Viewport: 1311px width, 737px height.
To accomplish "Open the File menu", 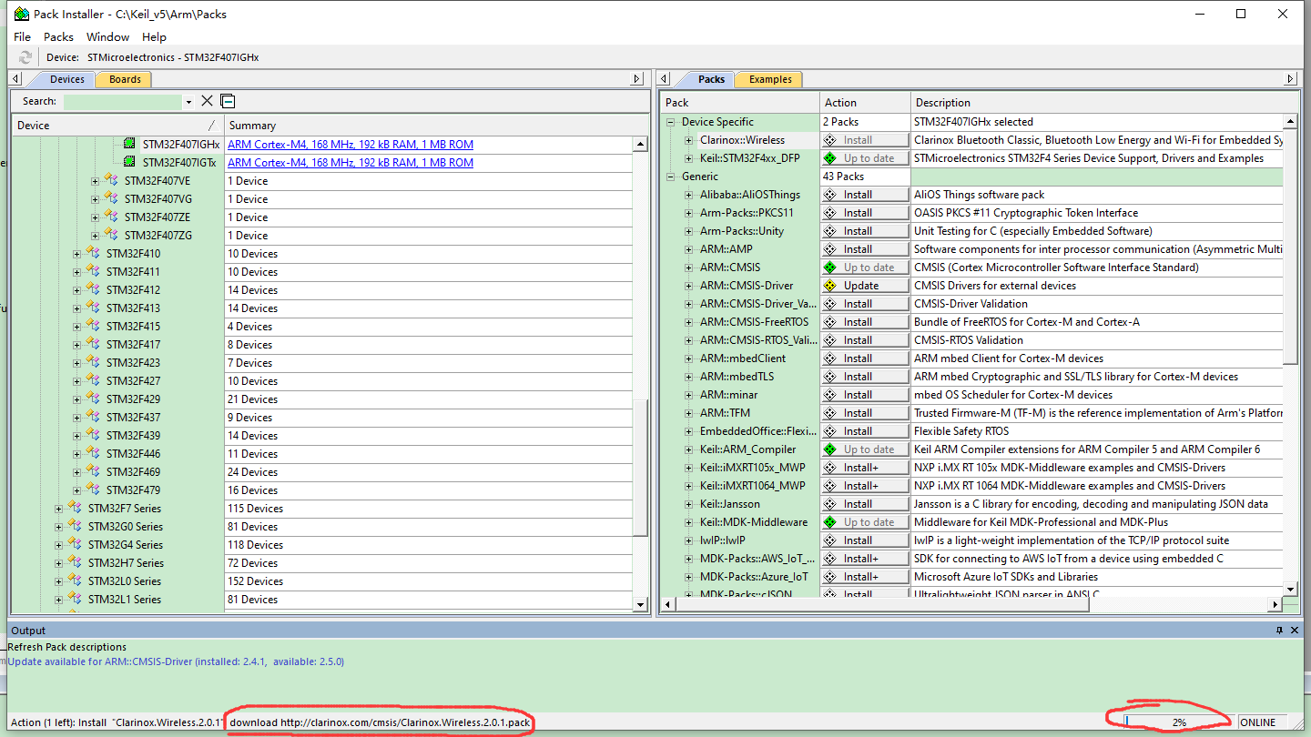I will tap(23, 36).
